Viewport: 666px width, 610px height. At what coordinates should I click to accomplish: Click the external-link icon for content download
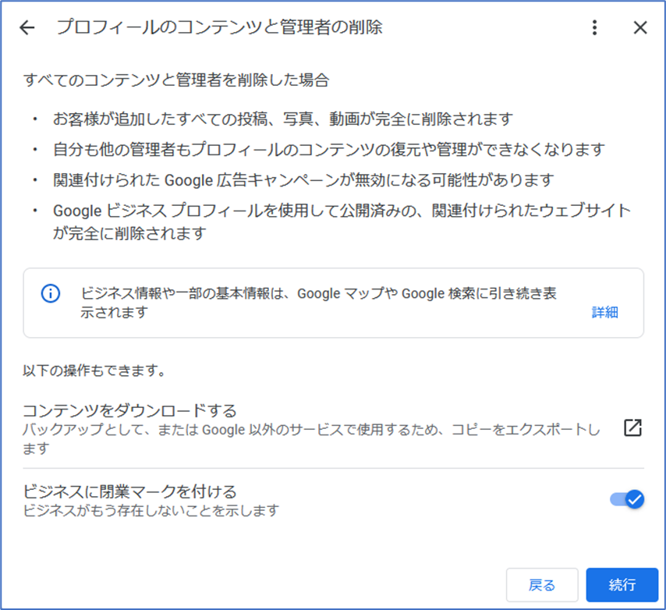(x=633, y=427)
